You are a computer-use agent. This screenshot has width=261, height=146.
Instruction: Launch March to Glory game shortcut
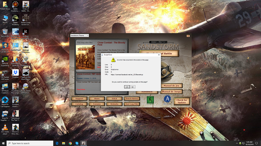click(x=15, y=129)
